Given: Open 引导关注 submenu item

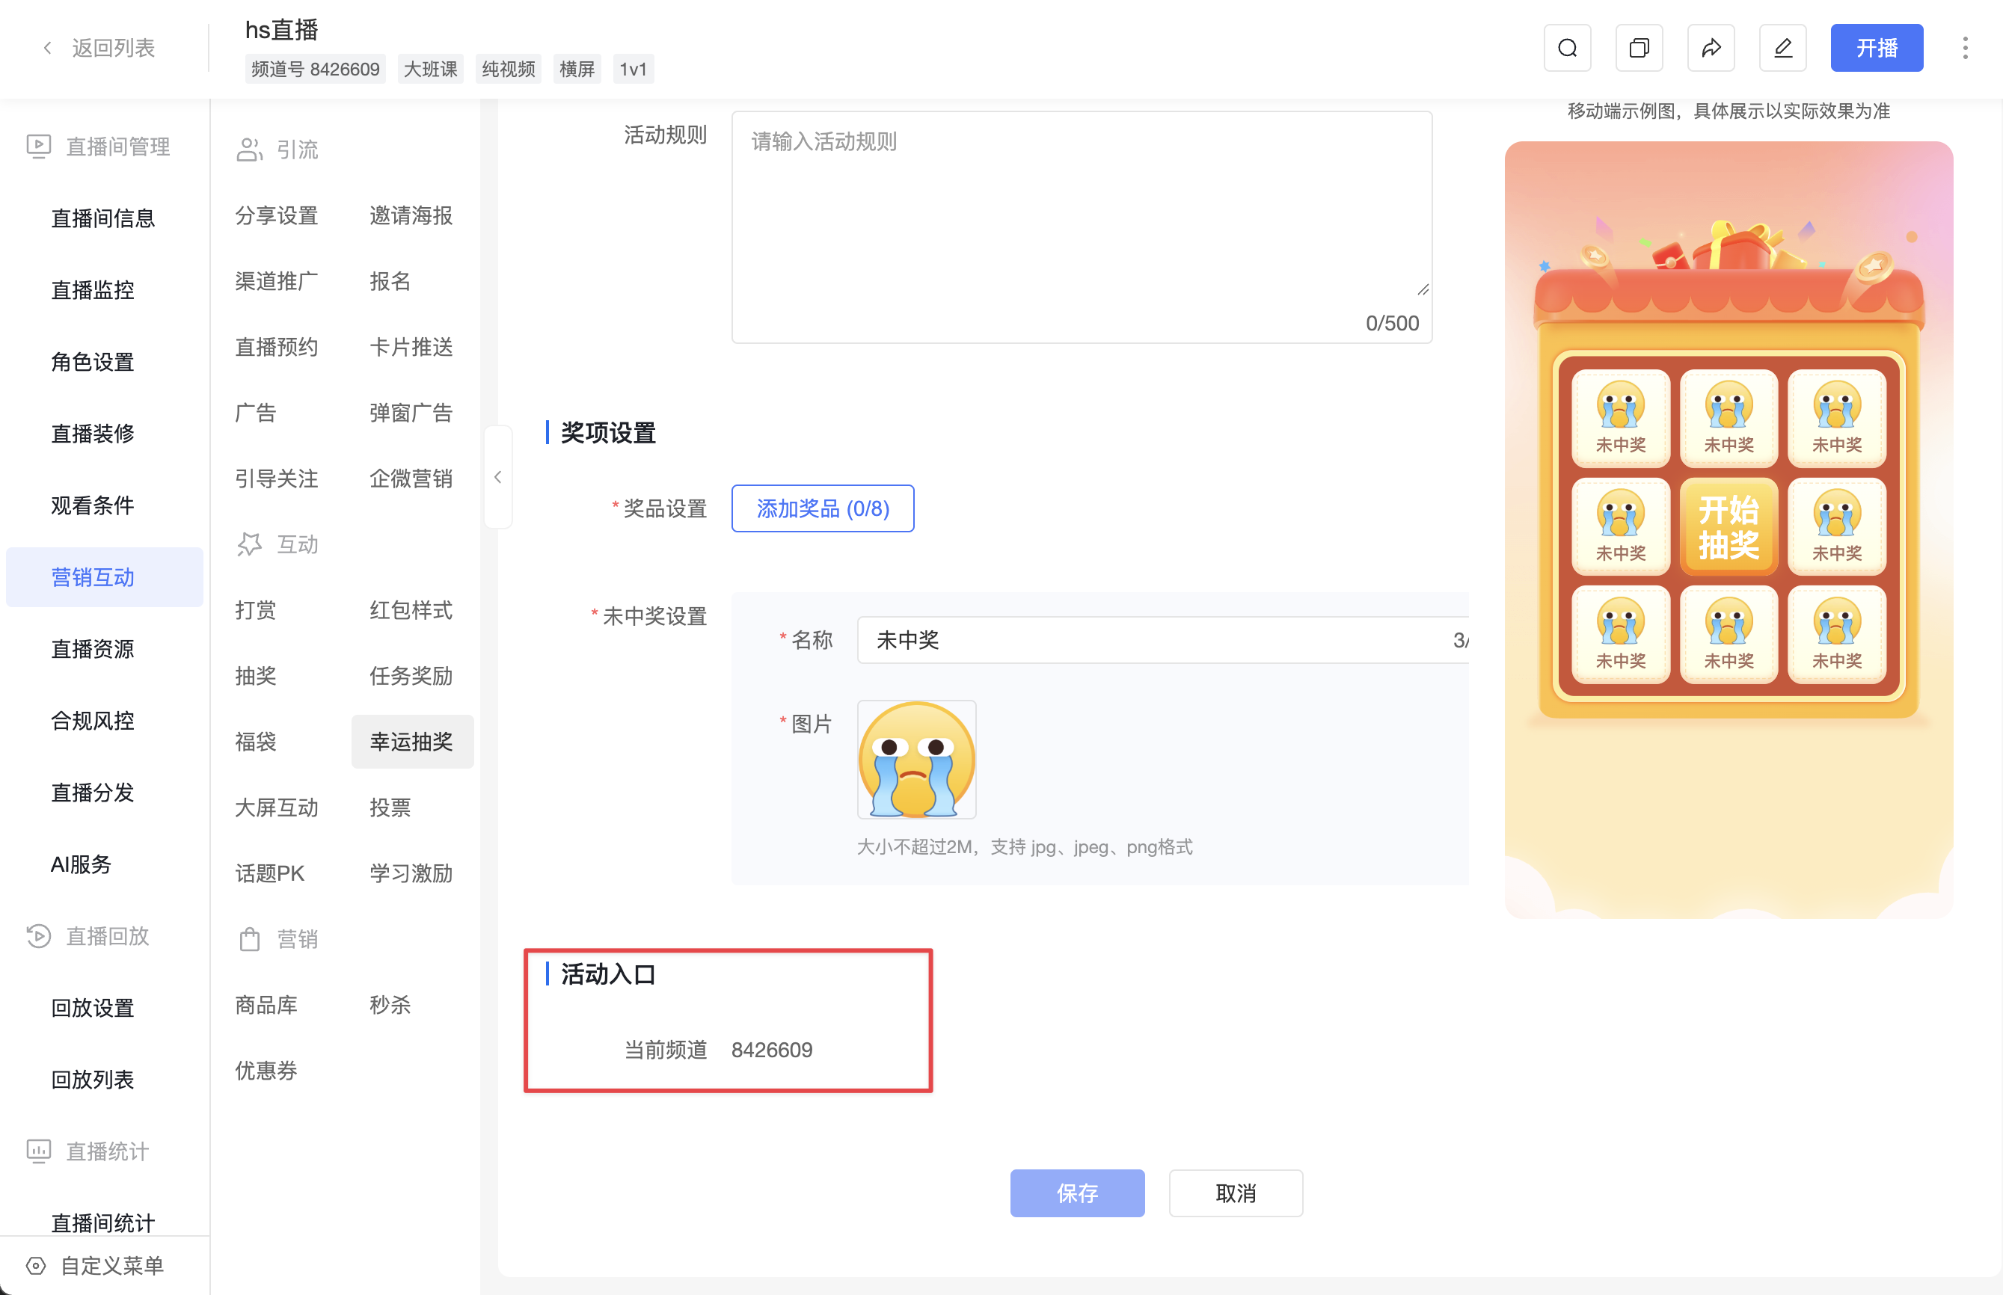Looking at the screenshot, I should [x=277, y=479].
